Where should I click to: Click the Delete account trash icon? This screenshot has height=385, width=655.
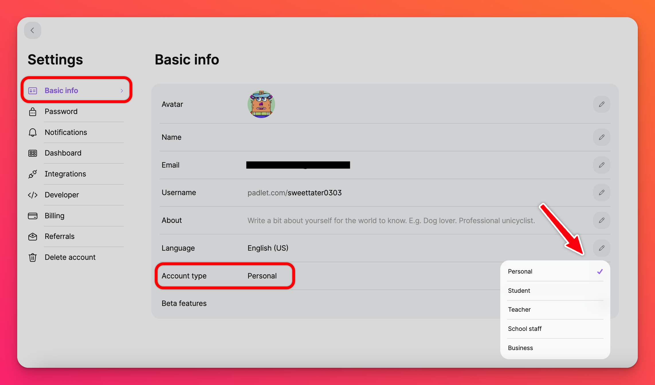click(x=33, y=257)
